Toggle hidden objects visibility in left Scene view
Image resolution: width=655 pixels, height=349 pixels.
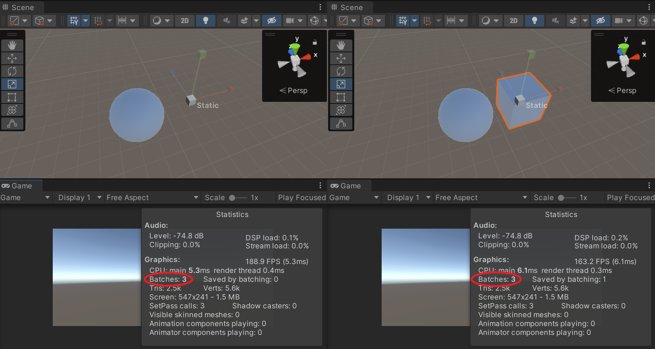click(x=272, y=21)
